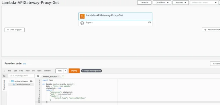Click the Add trigger button
This screenshot has height=105, width=220.
[14, 30]
